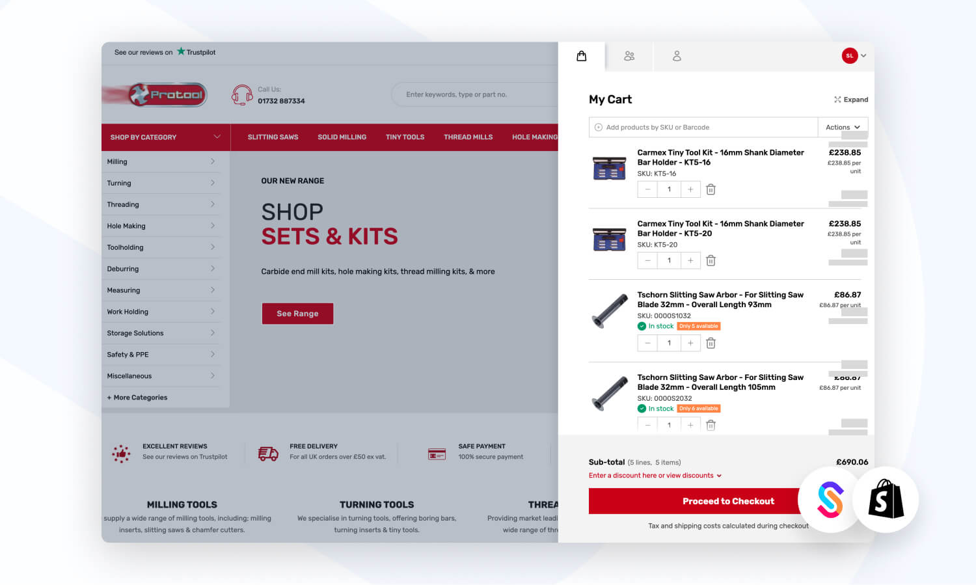
Task: Increase quantity for KT5-16 tool kit
Action: pos(690,189)
